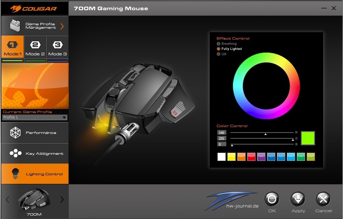Screen dimensions: 343x219
Task: Open Game Profile Management
Action: [35, 26]
